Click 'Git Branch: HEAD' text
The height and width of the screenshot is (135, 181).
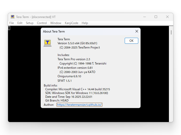tap(57, 100)
